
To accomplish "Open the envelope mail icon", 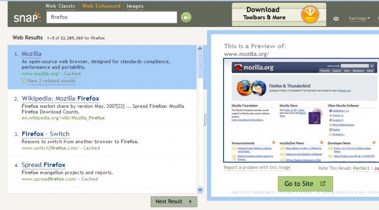I will click(x=336, y=18).
